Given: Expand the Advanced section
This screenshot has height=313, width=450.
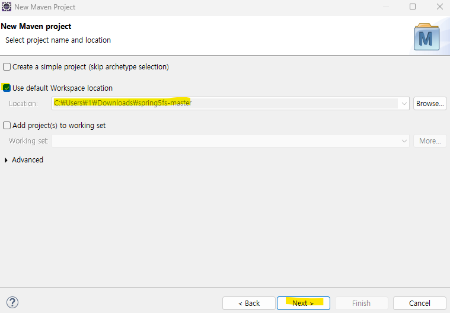Looking at the screenshot, I should pyautogui.click(x=6, y=160).
